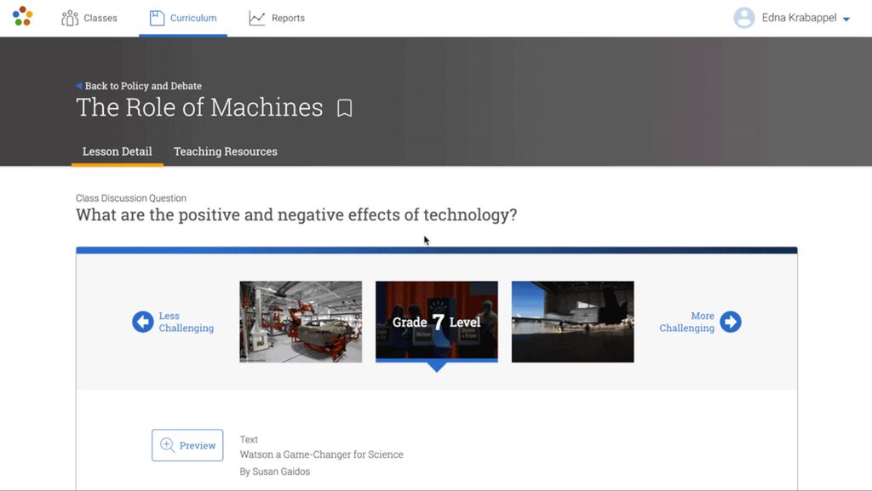Viewport: 872px width, 491px height.
Task: Click the user avatar icon
Action: (x=743, y=17)
